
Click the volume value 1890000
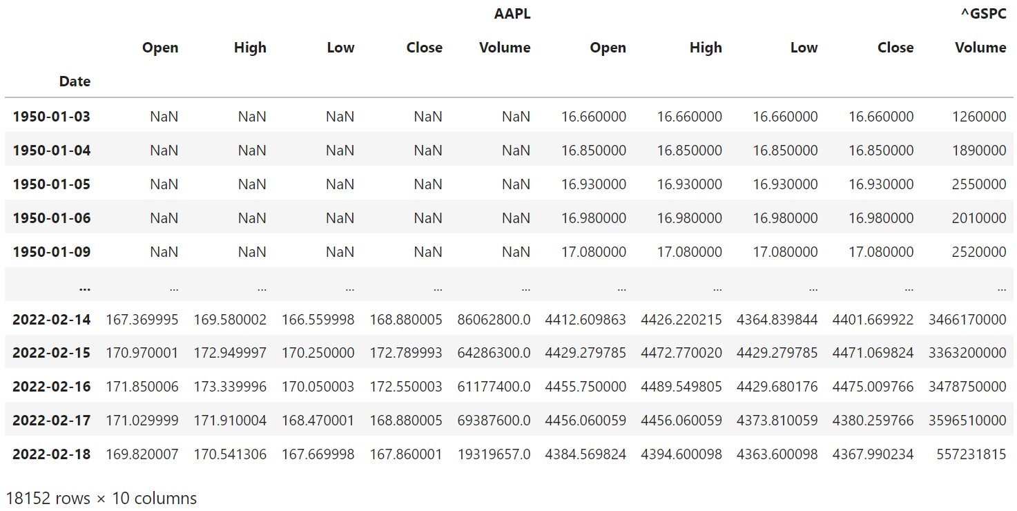pos(979,150)
